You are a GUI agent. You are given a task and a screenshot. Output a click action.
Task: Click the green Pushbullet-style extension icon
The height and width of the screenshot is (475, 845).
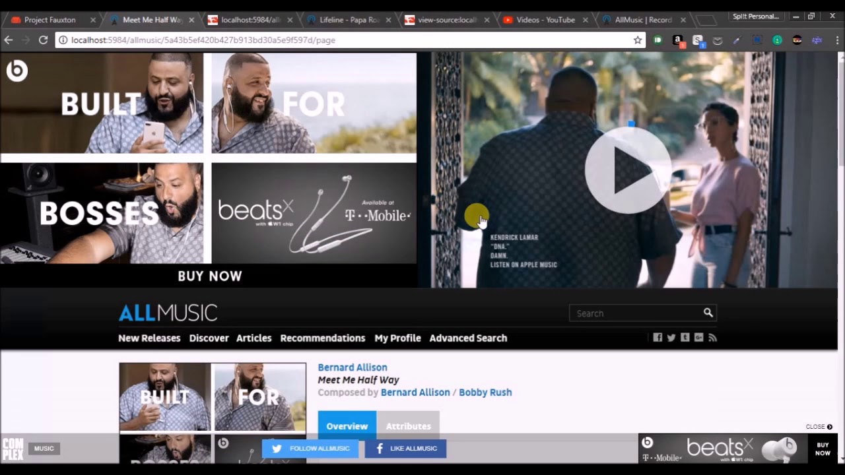(x=658, y=40)
